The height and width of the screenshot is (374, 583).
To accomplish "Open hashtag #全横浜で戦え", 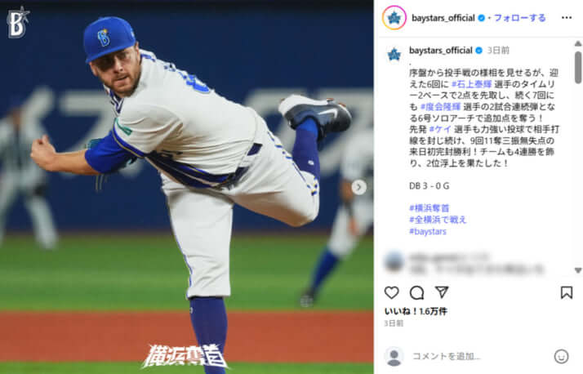I will pyautogui.click(x=438, y=220).
